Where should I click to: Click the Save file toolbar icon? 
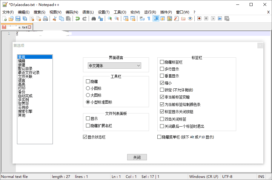click(18, 19)
